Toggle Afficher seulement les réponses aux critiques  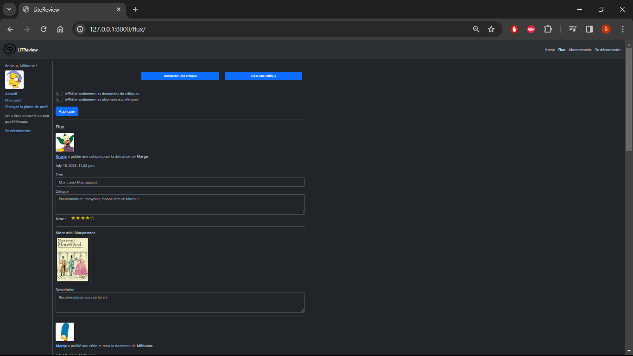point(59,100)
